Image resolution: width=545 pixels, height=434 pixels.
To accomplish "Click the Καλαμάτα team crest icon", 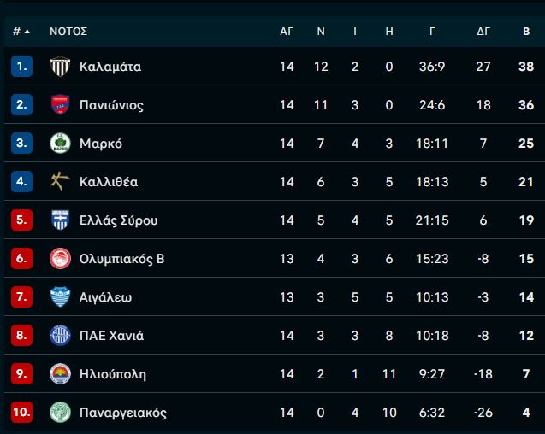I will pos(60,67).
